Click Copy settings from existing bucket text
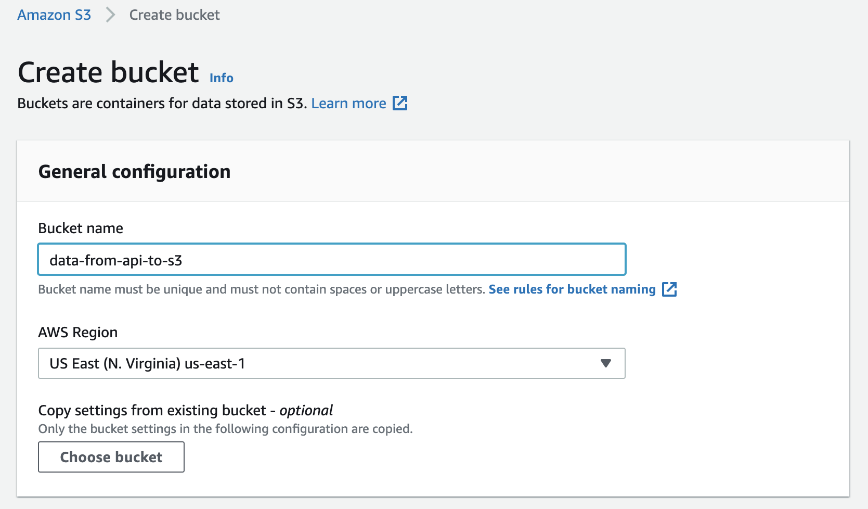This screenshot has width=868, height=509. [185, 411]
